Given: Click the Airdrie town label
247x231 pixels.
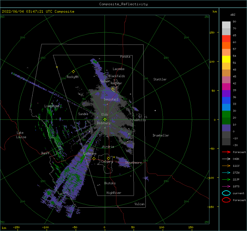Looking at the screenshot, I should (108, 147).
